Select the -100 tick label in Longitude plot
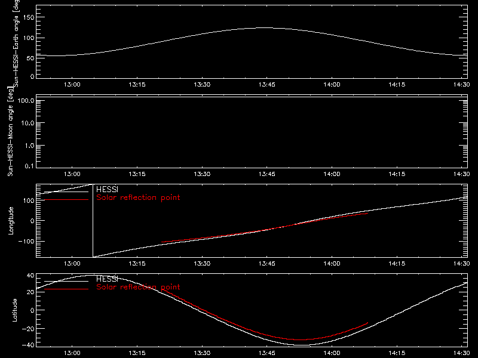This screenshot has width=478, height=358. (26, 241)
